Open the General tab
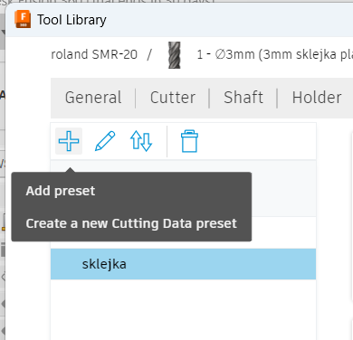The width and height of the screenshot is (353, 340). click(x=93, y=98)
